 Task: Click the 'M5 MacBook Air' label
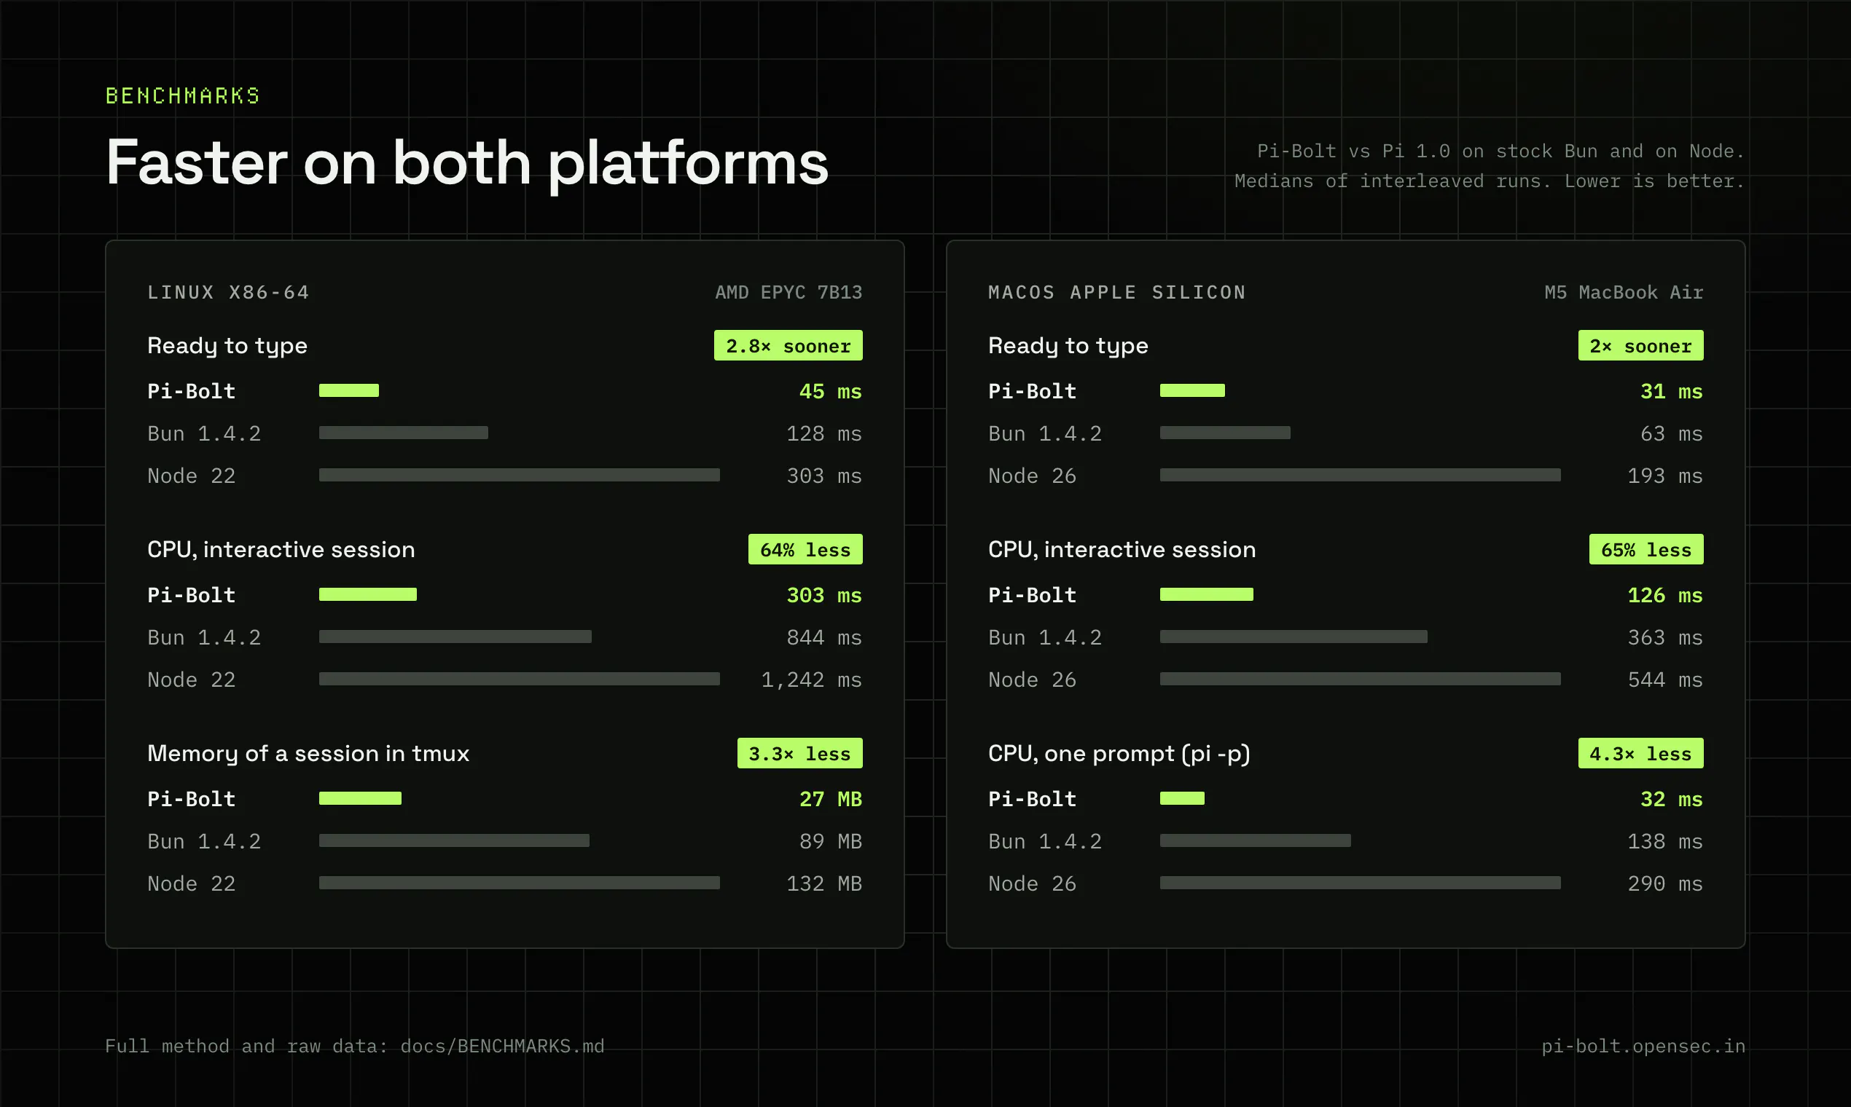[x=1624, y=293]
